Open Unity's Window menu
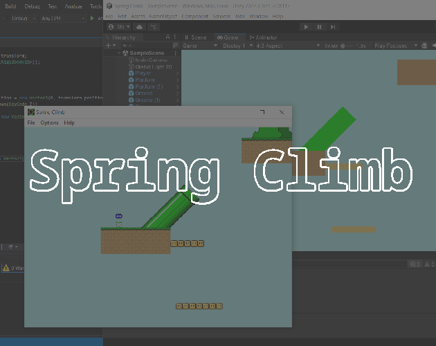 coord(258,16)
